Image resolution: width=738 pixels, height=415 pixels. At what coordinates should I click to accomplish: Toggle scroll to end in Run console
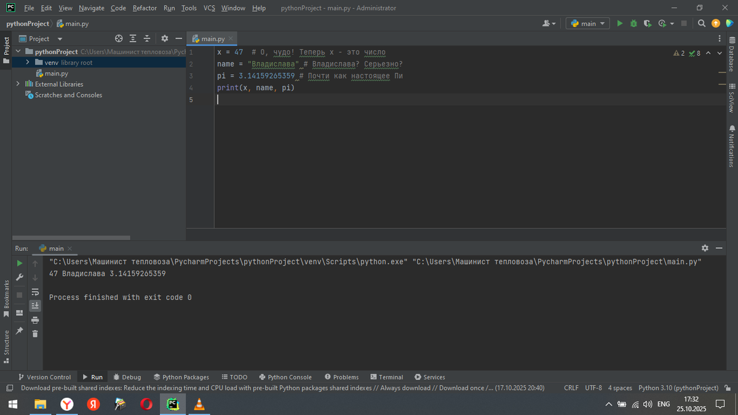coord(35,306)
